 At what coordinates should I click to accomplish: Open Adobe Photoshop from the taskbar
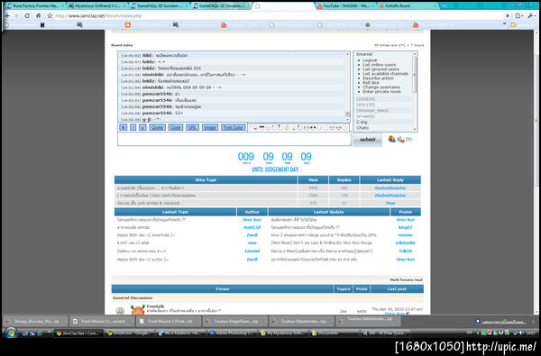pos(233,333)
